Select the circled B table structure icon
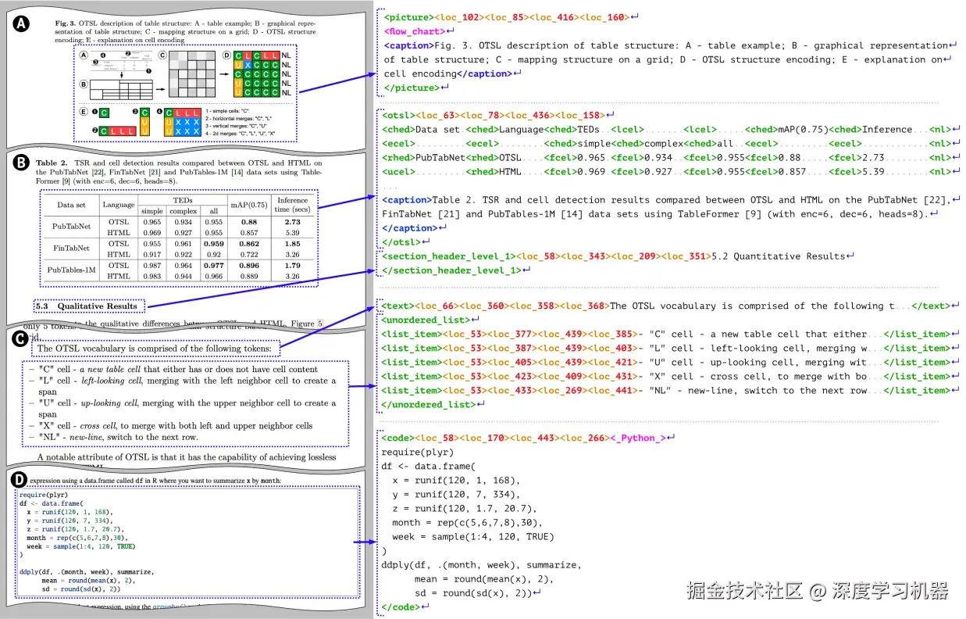The image size is (966, 619). (84, 84)
